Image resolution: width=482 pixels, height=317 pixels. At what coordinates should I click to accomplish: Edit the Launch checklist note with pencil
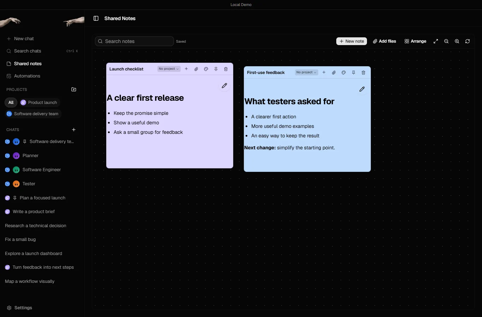(x=224, y=86)
